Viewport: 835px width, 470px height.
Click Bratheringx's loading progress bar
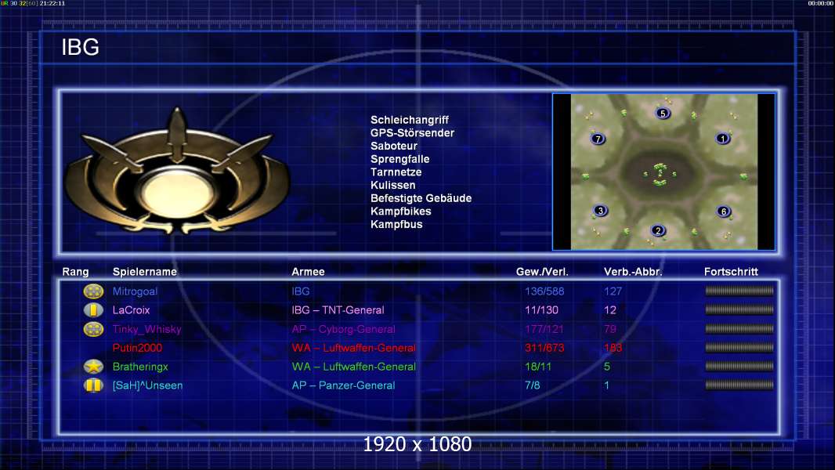coord(739,366)
